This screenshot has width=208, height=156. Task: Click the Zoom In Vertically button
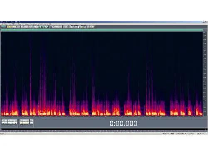tap(31, 121)
